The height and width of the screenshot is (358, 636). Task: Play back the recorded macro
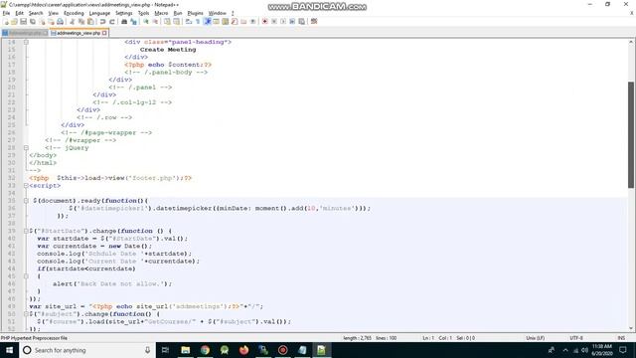point(283,21)
